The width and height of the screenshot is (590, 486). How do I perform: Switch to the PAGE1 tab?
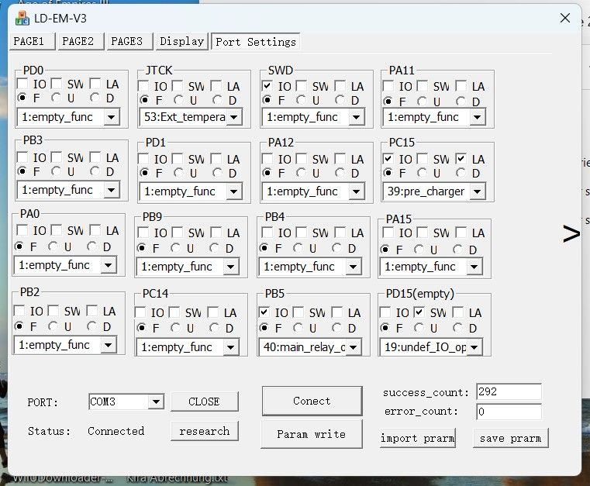(32, 41)
